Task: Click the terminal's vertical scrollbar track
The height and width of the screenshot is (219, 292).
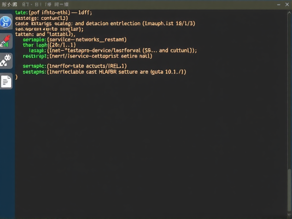Action: 289,109
